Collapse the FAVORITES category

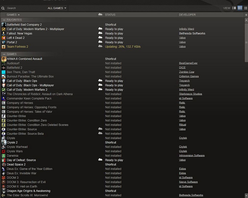point(4,20)
